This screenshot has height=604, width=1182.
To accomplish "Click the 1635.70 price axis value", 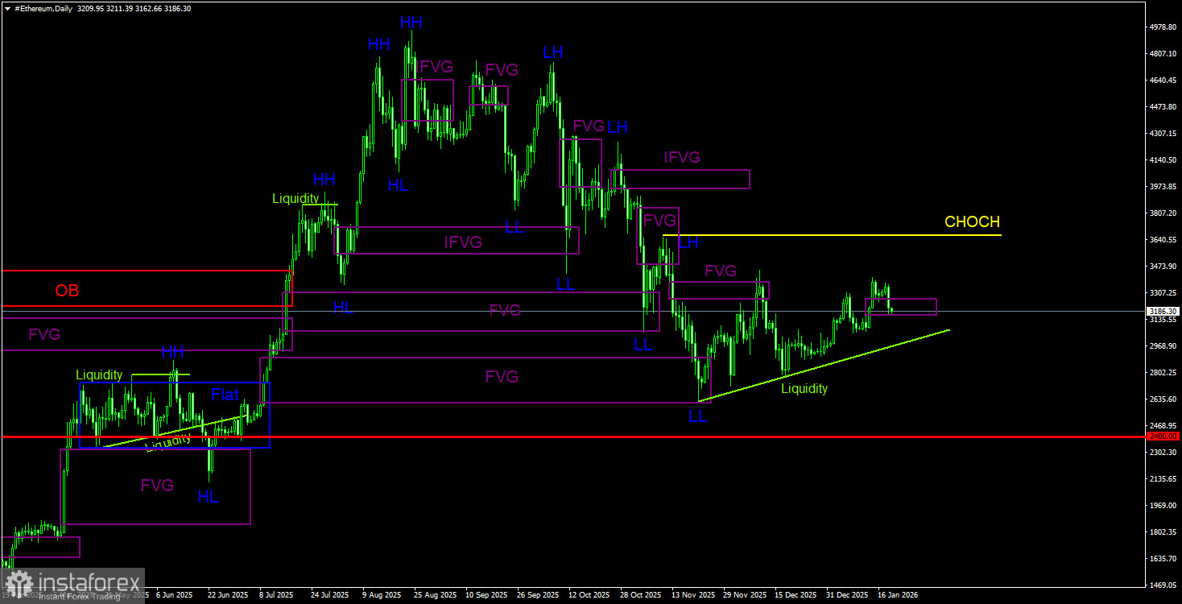I will 1163,558.
